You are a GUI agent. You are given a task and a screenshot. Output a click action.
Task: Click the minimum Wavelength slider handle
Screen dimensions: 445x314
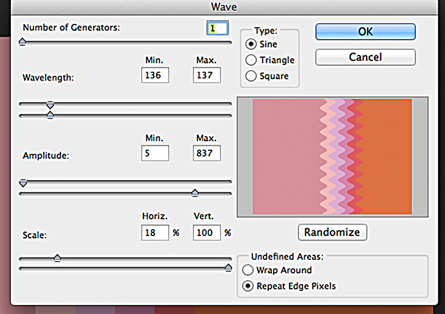tap(50, 105)
